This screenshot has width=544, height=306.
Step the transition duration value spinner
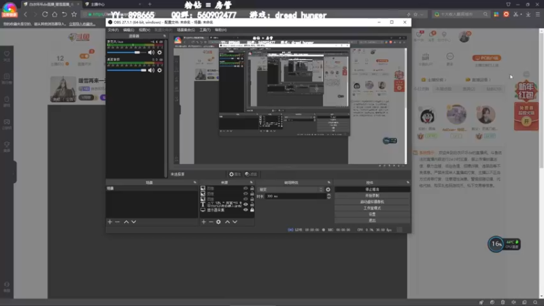328,196
